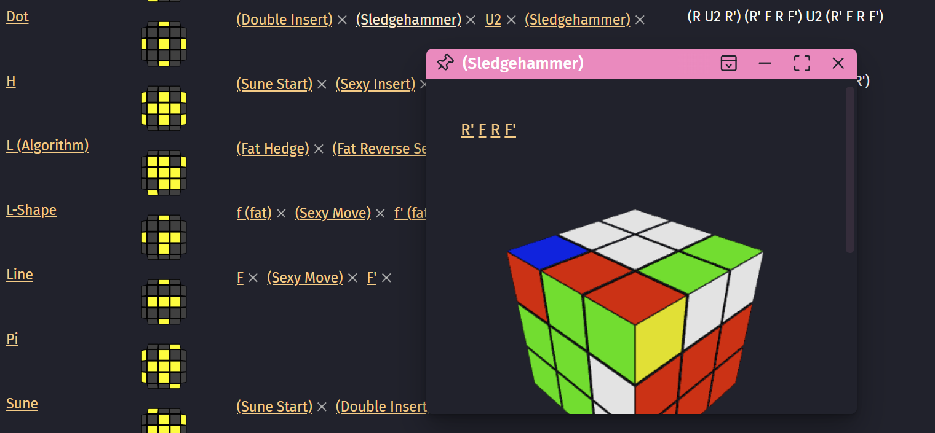This screenshot has height=433, width=935.
Task: Click the H case pattern thumbnail
Action: 164,108
